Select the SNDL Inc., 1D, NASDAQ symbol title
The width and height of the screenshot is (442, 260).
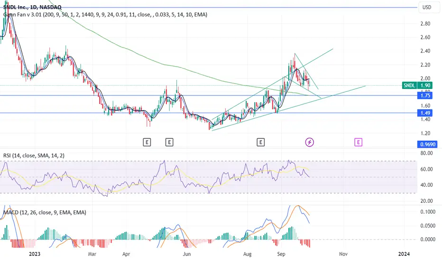click(x=32, y=7)
